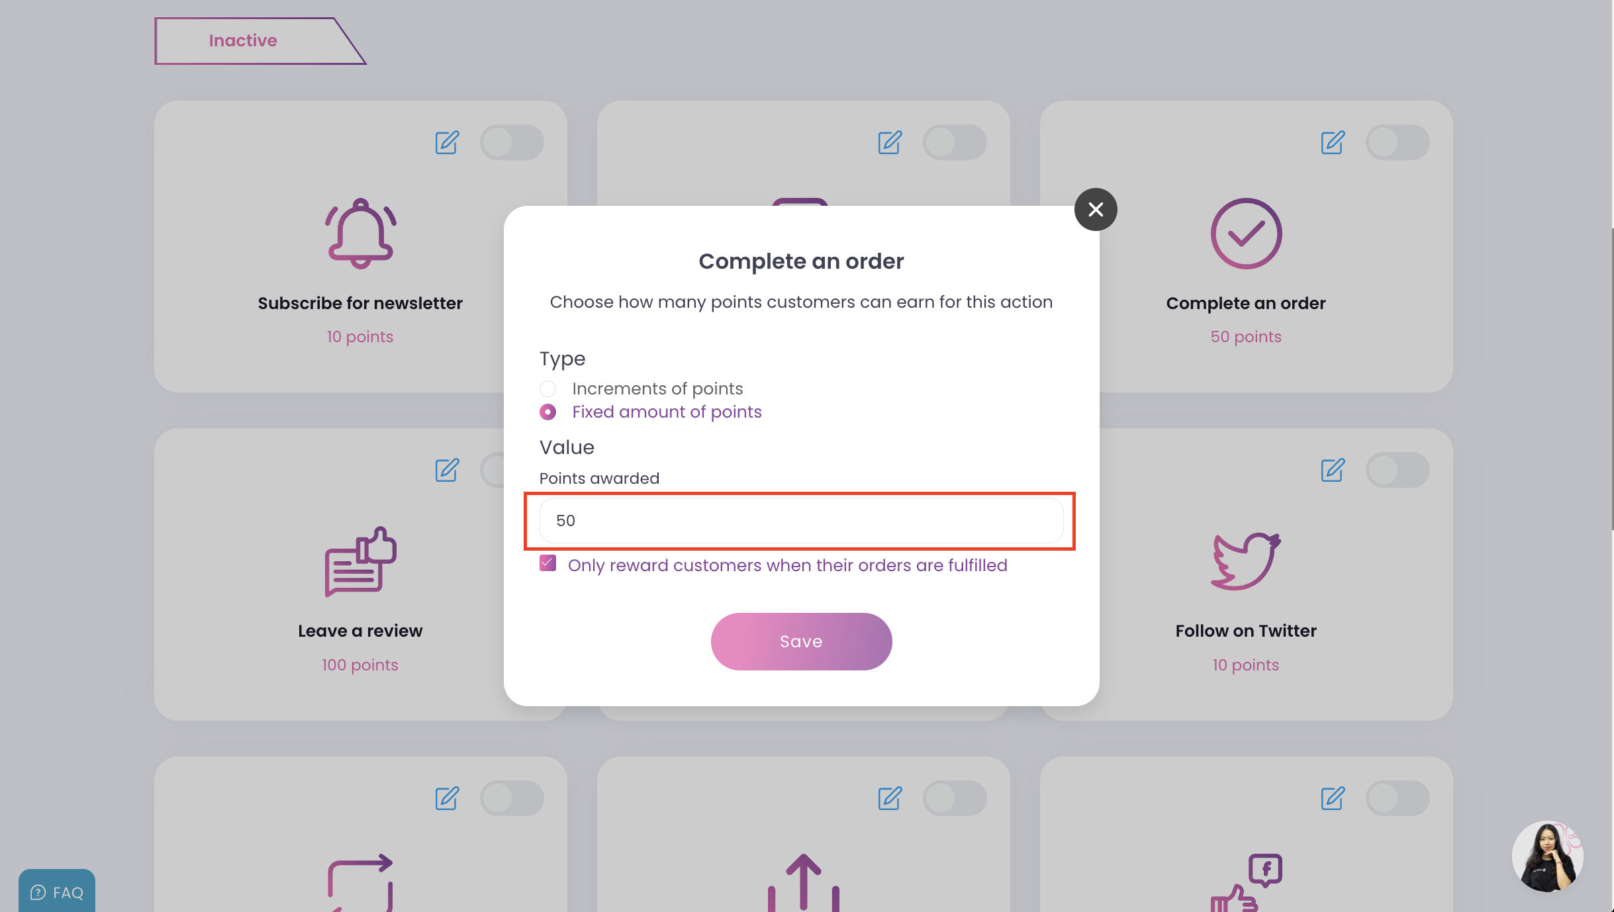This screenshot has width=1614, height=912.
Task: Open the support chat avatar
Action: tap(1547, 856)
